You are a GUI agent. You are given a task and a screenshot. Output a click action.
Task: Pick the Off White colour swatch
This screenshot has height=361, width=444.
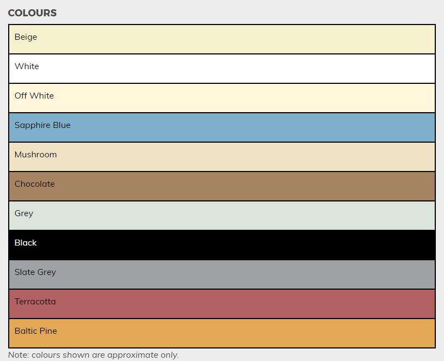coord(222,98)
